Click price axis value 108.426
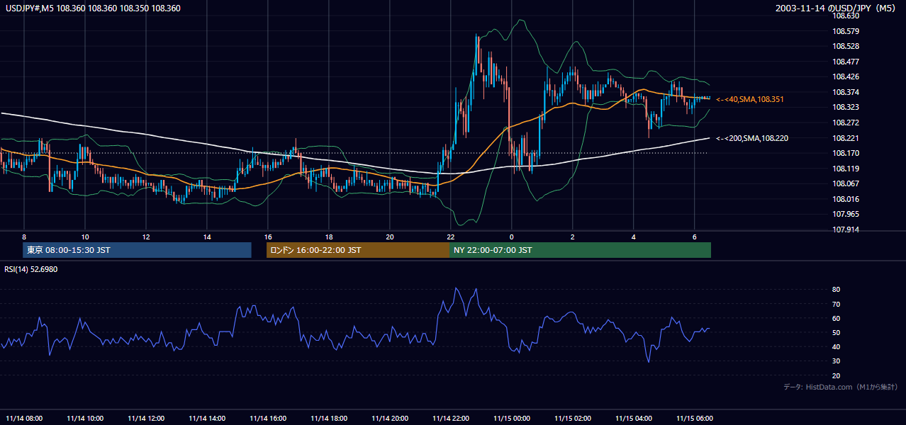The image size is (906, 425). coord(846,76)
